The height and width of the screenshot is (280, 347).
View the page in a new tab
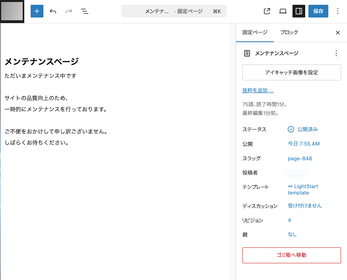pyautogui.click(x=267, y=11)
